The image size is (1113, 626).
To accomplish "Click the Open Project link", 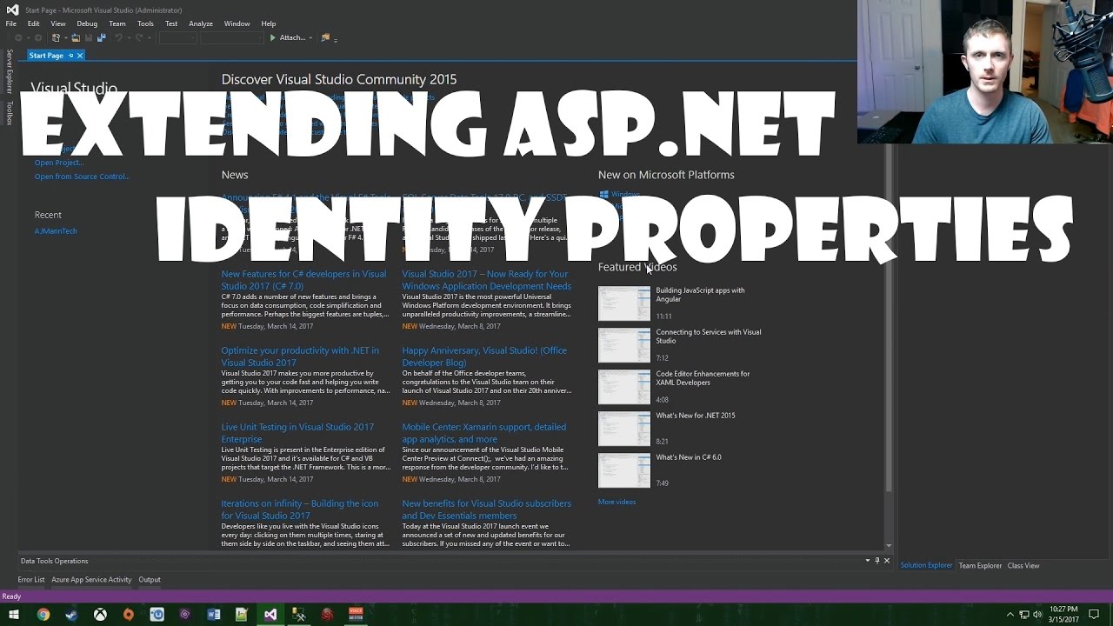I will point(59,163).
